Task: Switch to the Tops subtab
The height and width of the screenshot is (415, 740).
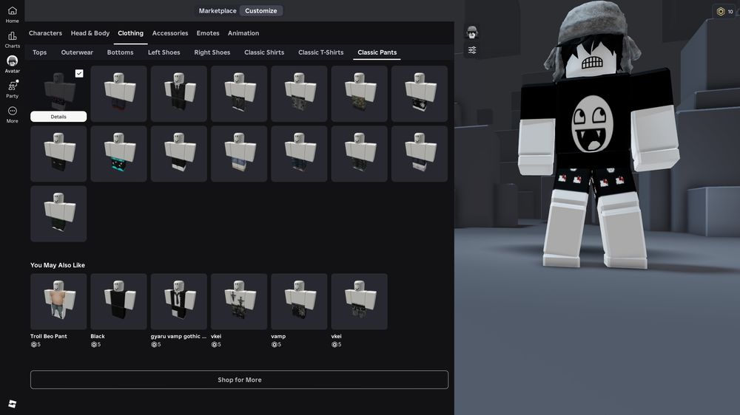Action: tap(40, 52)
